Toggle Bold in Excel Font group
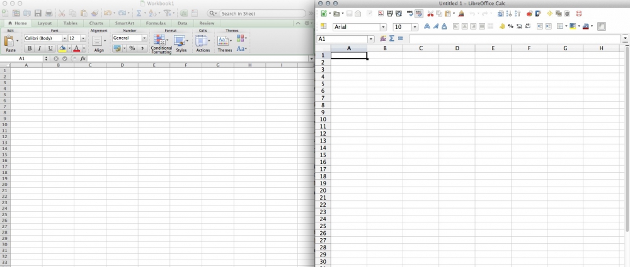Image resolution: width=630 pixels, height=267 pixels. (x=30, y=48)
